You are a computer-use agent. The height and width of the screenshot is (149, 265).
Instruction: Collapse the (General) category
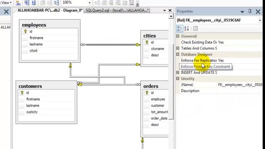pyautogui.click(x=178, y=36)
